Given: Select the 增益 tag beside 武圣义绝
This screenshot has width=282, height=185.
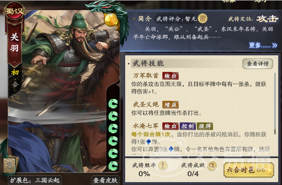Looking at the screenshot, I should (x=170, y=104).
